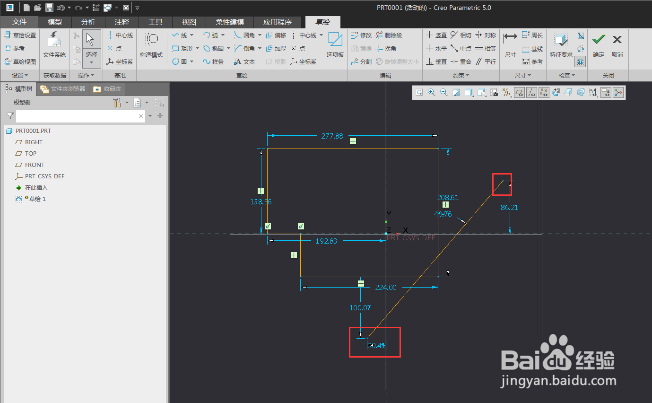Save the part with the floppy disk icon
Image resolution: width=652 pixels, height=403 pixels.
pos(49,8)
